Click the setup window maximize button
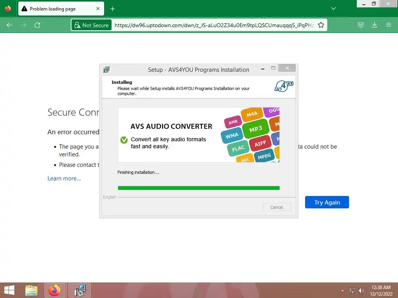Viewport: 398px width, 298px height. coord(273,68)
